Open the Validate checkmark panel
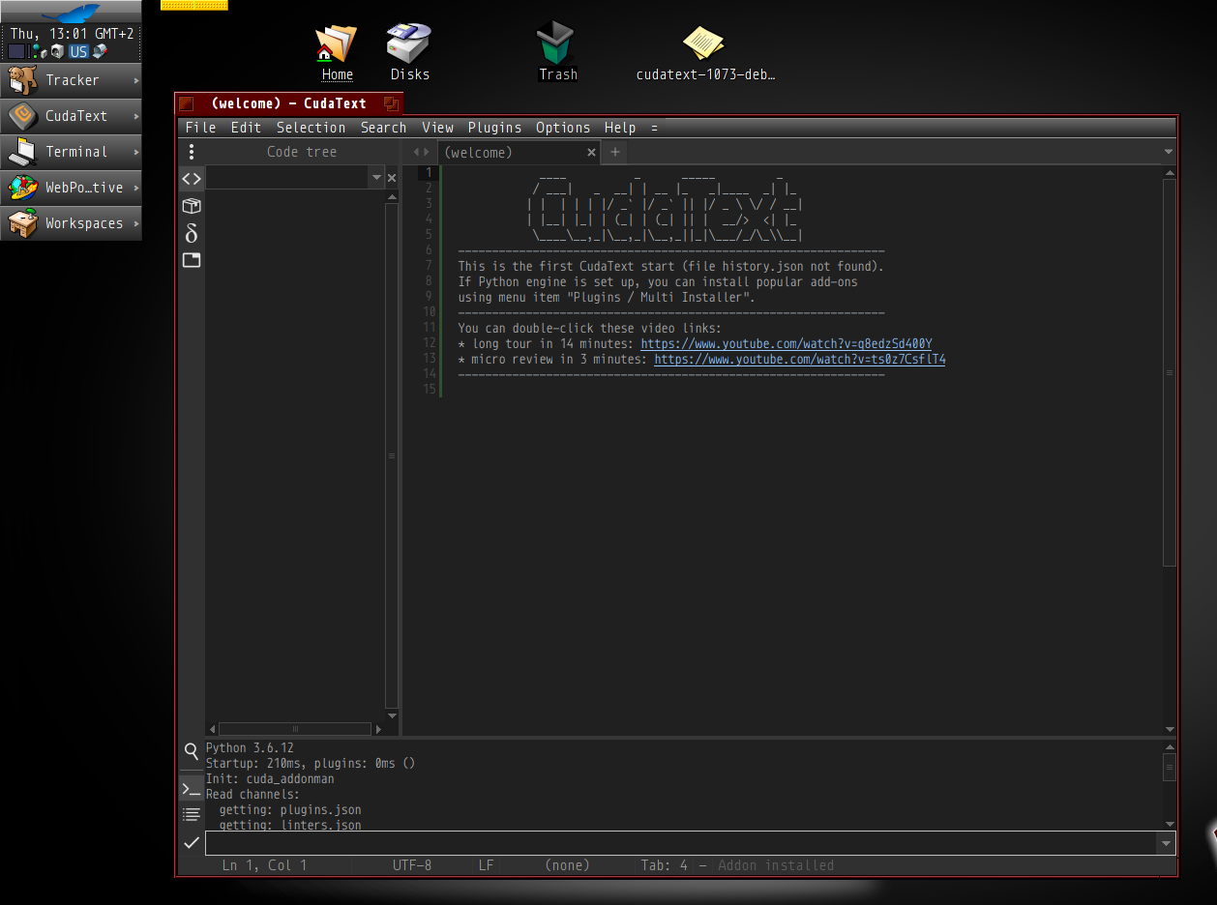Screen dimensions: 1217x905 click(192, 842)
